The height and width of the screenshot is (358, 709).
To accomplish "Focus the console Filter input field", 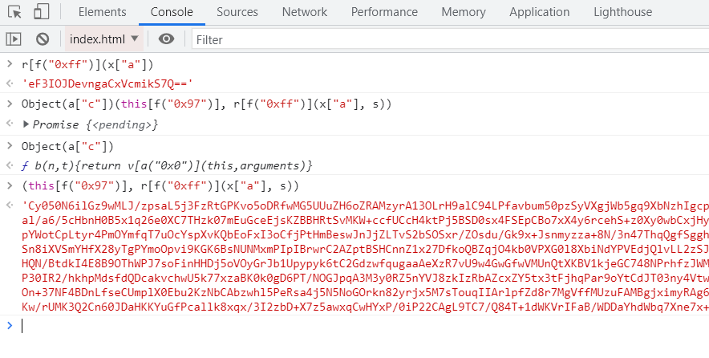I will tap(451, 40).
